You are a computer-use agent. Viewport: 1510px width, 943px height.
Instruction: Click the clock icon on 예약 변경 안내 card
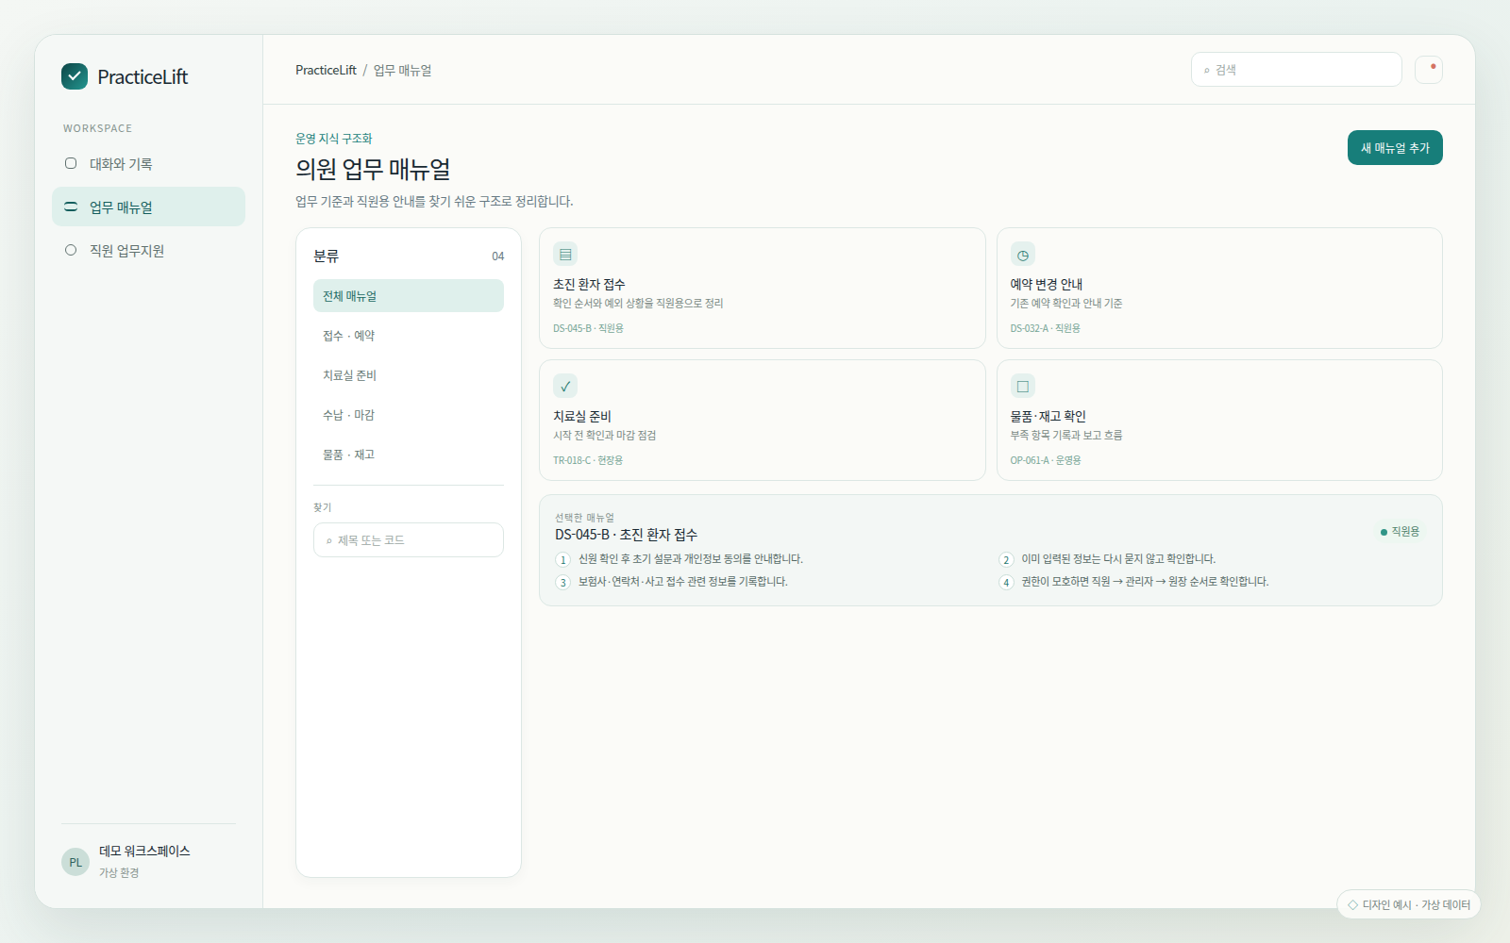tap(1023, 254)
